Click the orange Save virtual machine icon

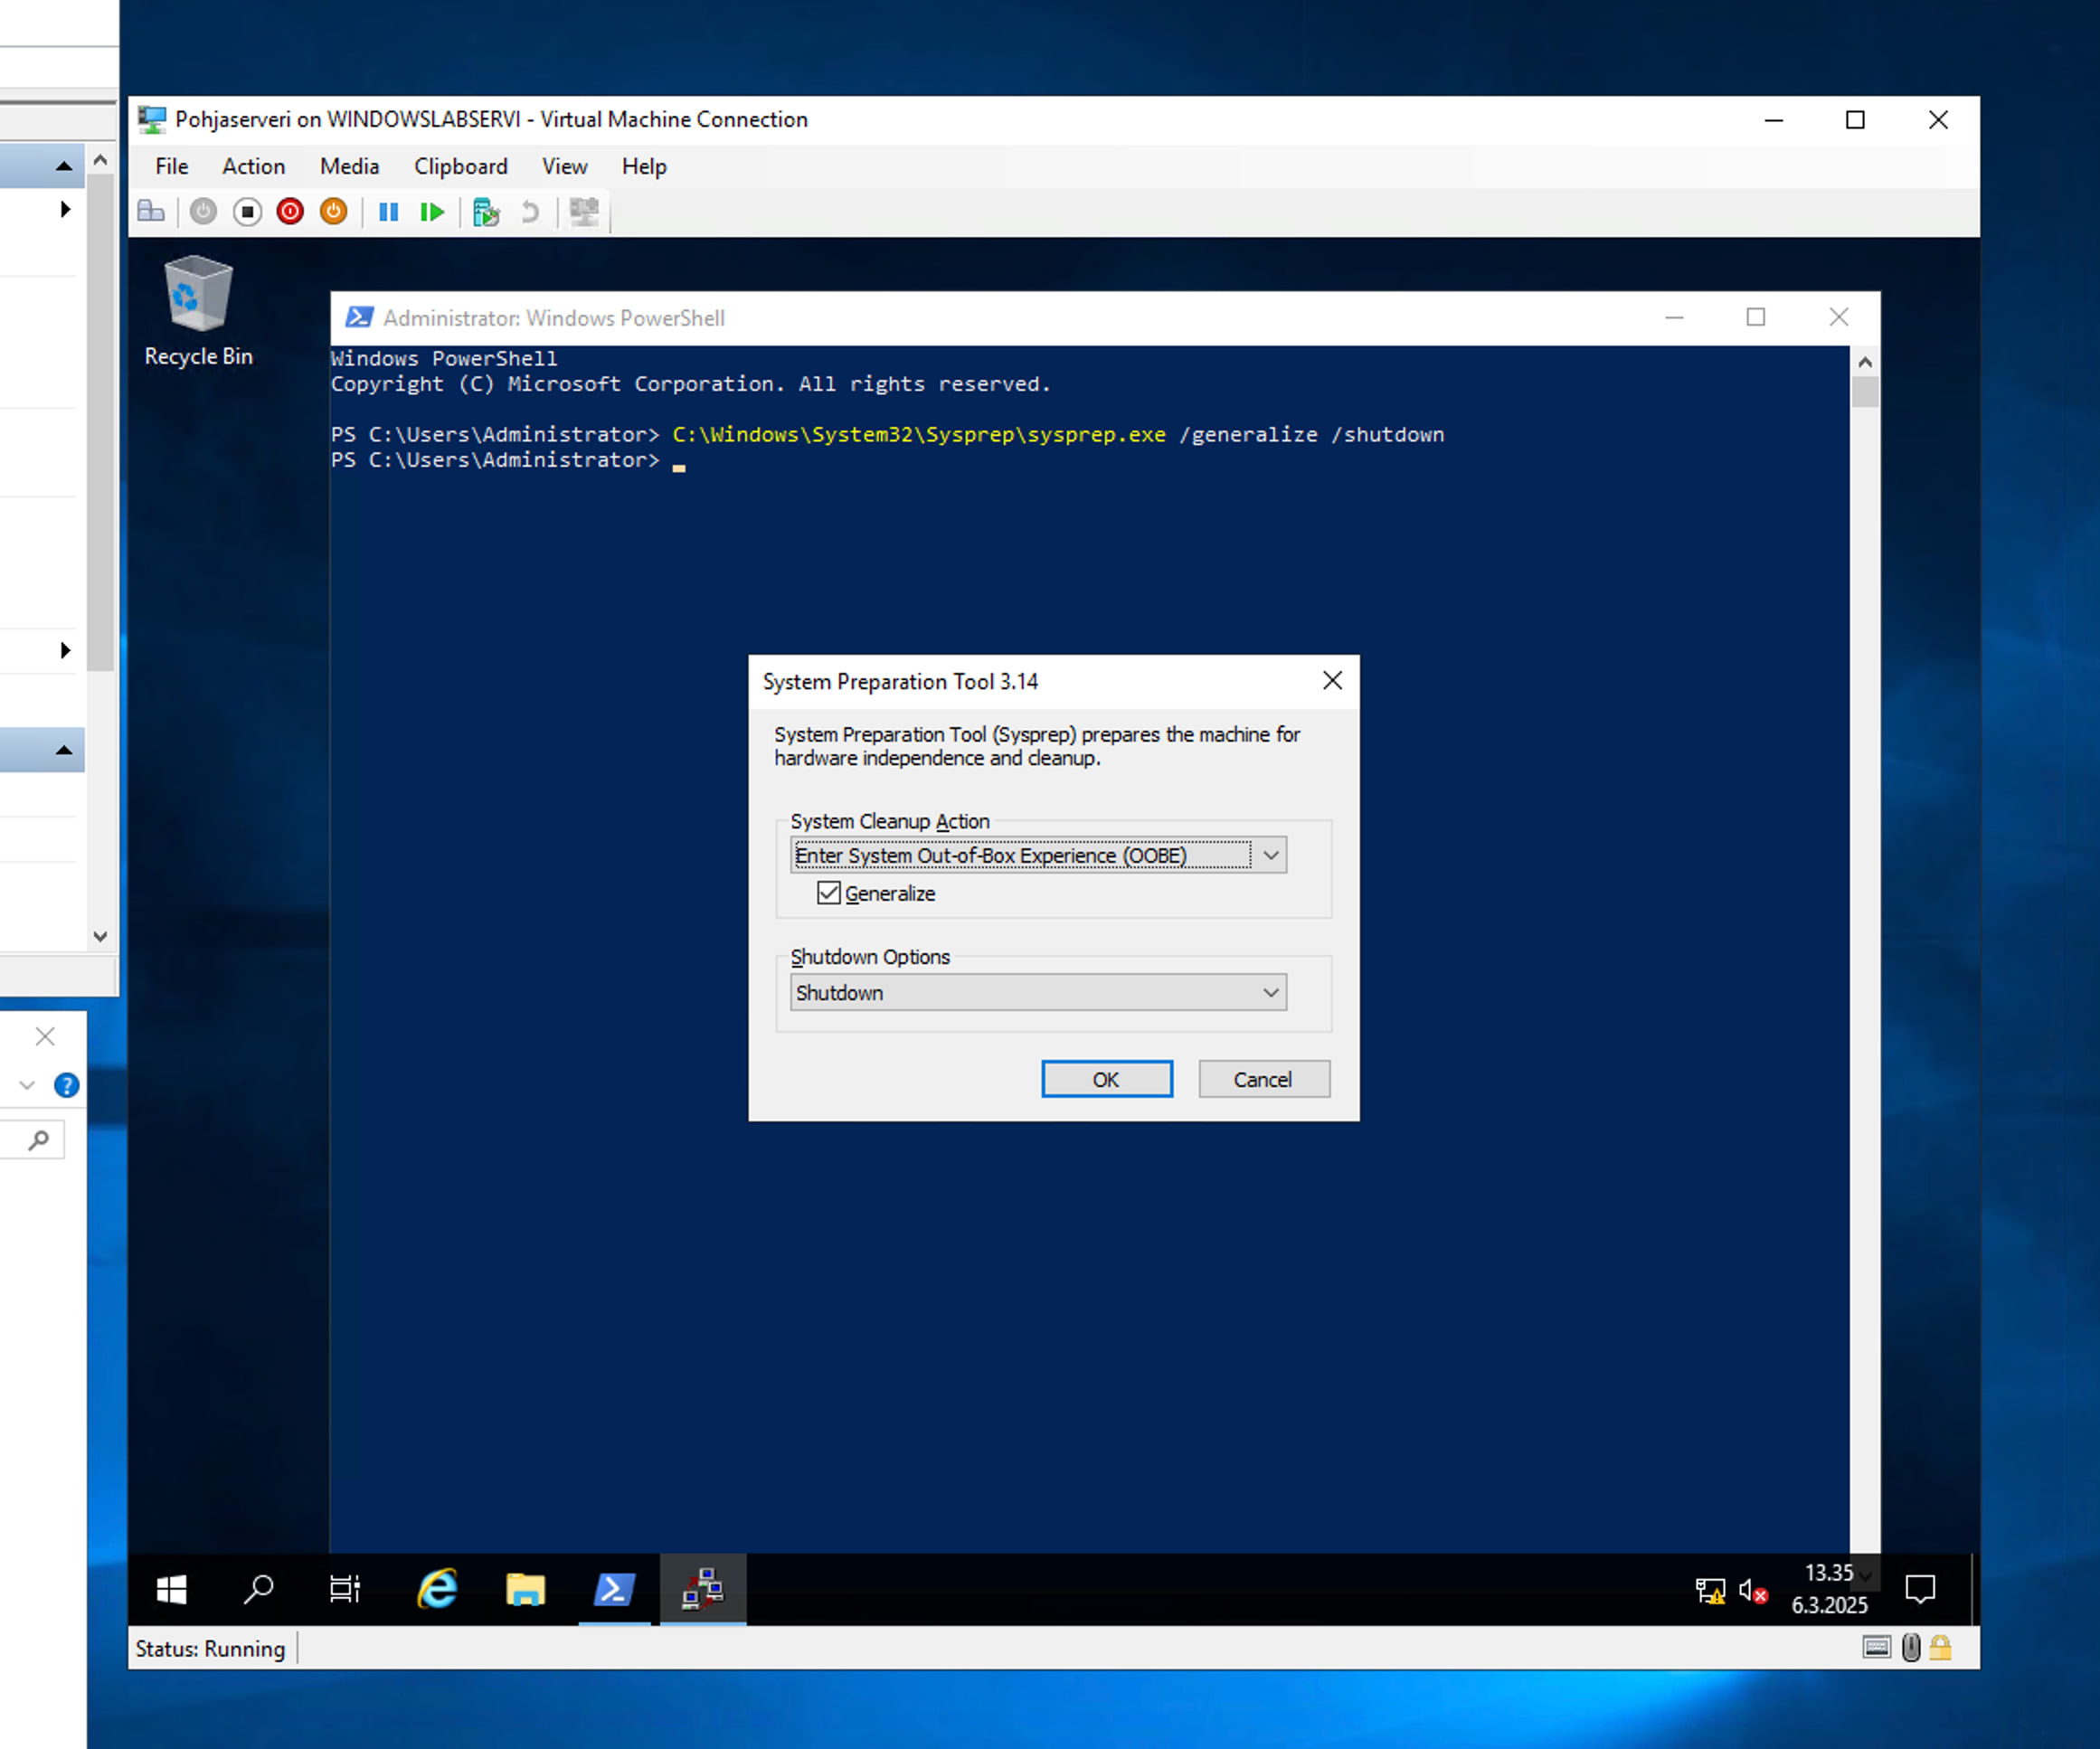pyautogui.click(x=333, y=211)
